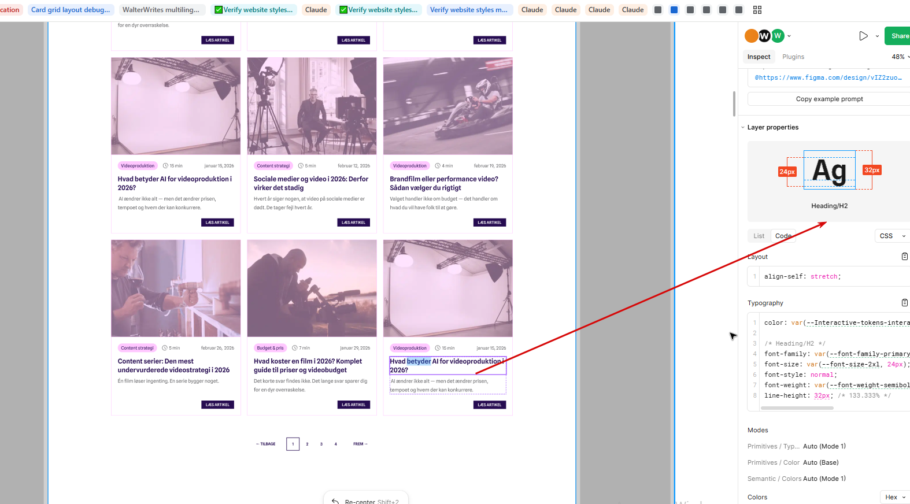Click the Re-center arrow icon

[335, 501]
